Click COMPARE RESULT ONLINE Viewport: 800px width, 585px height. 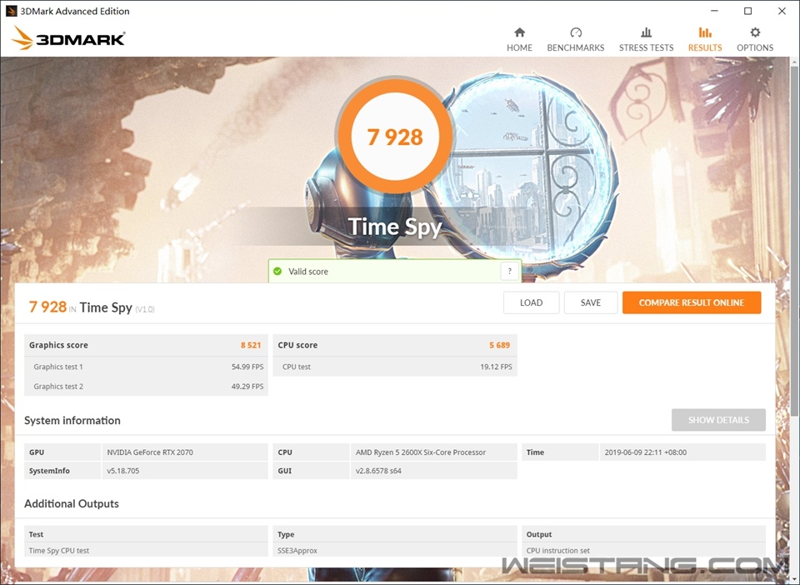(x=691, y=302)
